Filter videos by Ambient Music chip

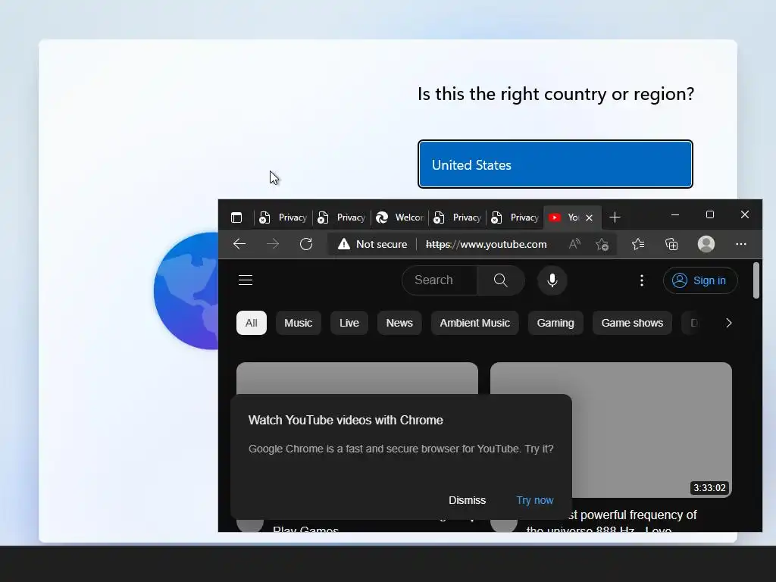pyautogui.click(x=475, y=323)
